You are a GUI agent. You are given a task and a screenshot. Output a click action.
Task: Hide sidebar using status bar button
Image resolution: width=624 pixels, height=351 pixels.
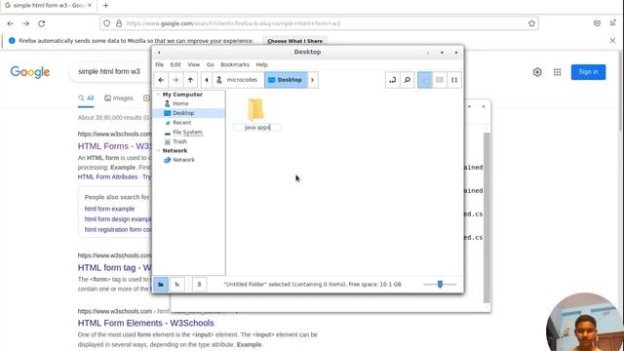tap(199, 284)
